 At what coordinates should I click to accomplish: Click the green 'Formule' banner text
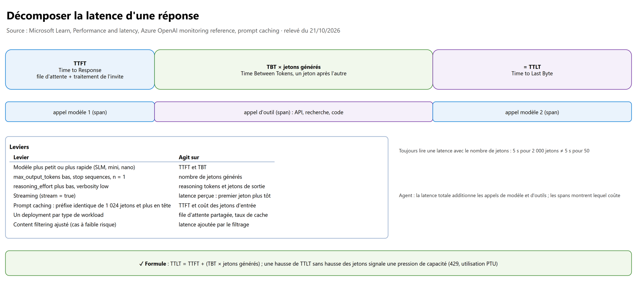coord(319,264)
